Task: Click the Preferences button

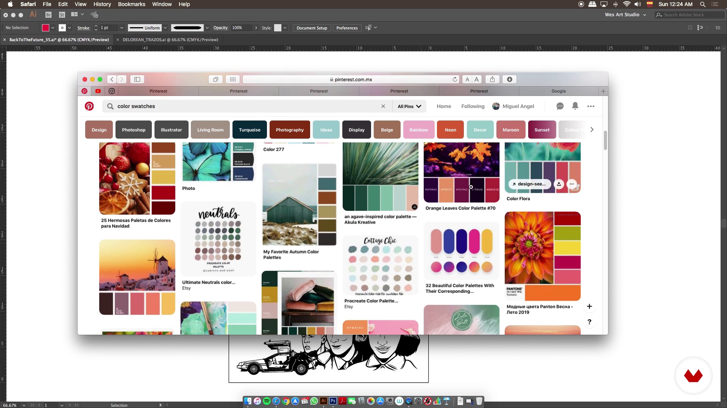Action: tap(347, 28)
